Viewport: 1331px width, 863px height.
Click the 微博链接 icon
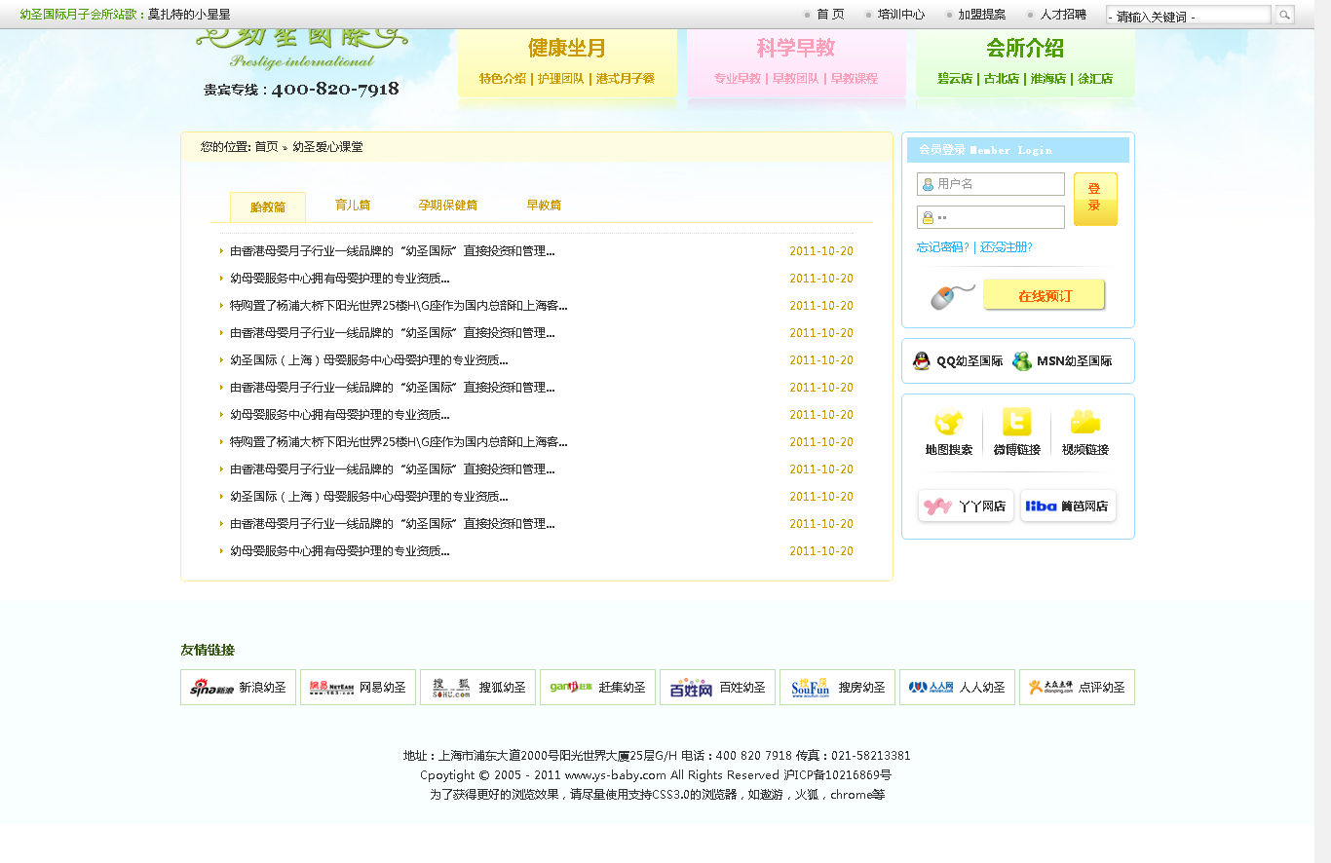click(1016, 423)
